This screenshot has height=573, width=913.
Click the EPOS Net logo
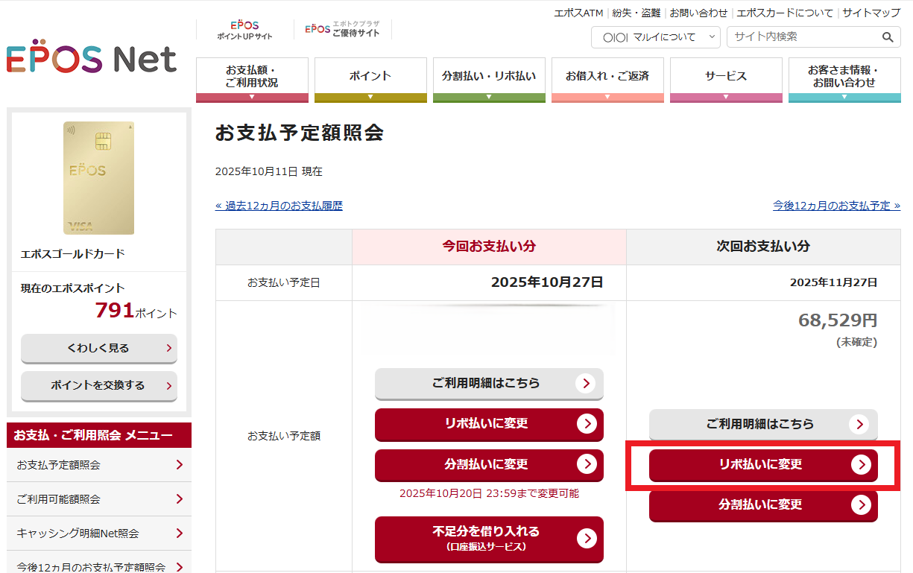(x=92, y=60)
